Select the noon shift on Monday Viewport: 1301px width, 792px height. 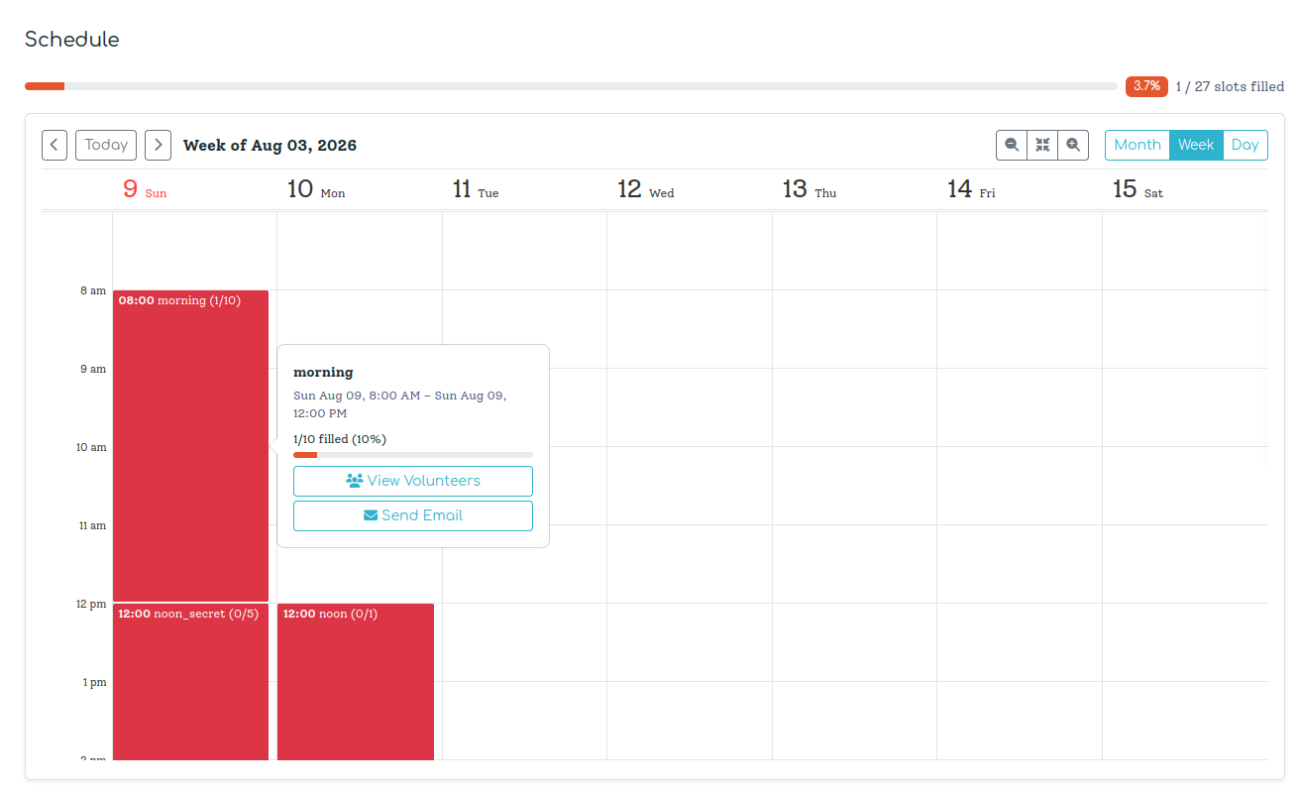355,684
